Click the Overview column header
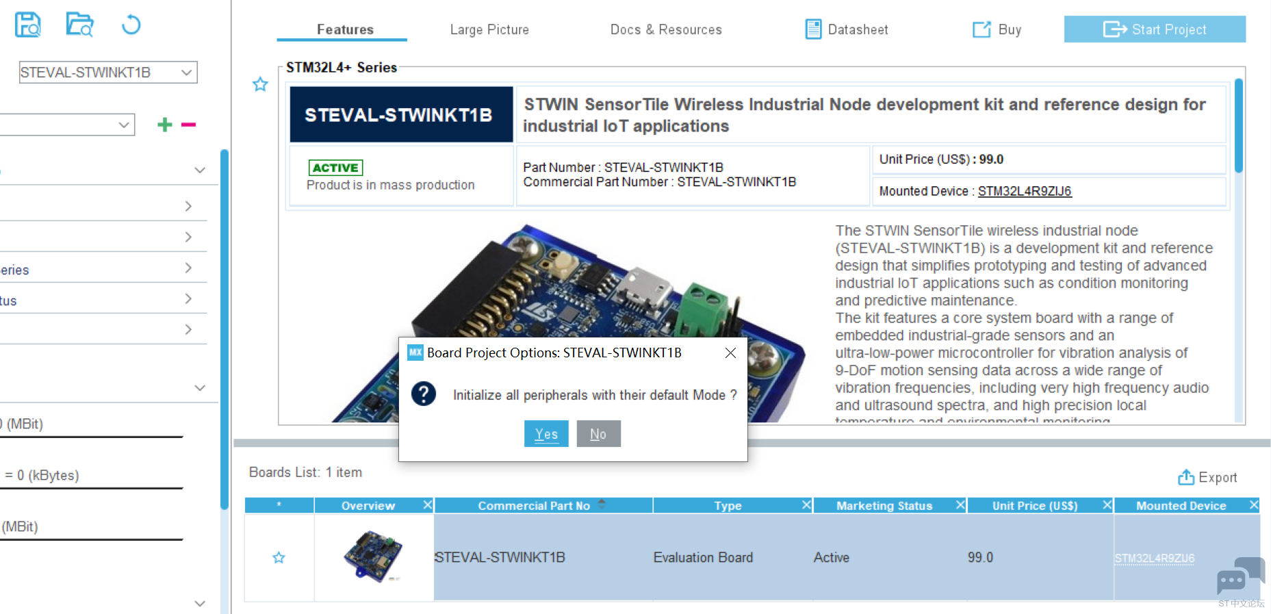The height and width of the screenshot is (614, 1271). 368,506
